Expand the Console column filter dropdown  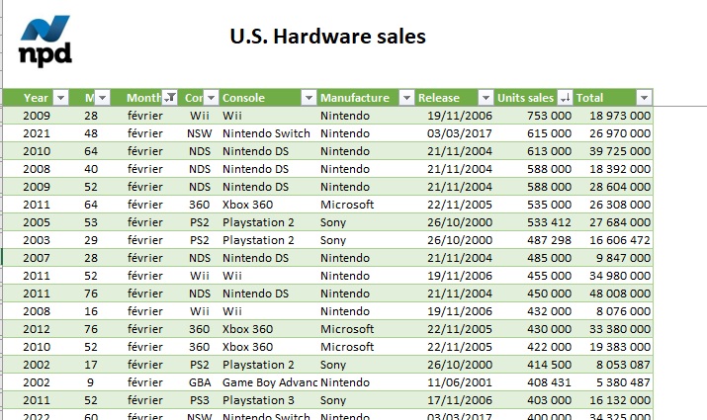309,97
